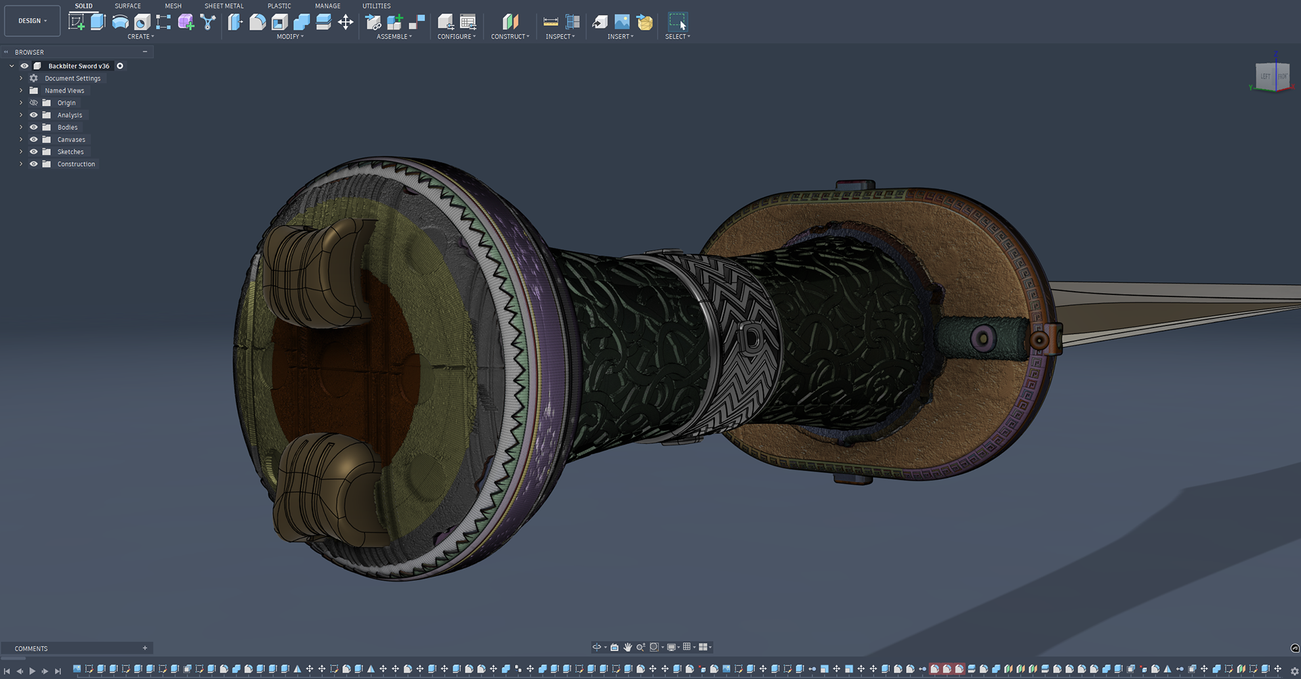The width and height of the screenshot is (1301, 679).
Task: Open the SHEET METAL ribbon tab
Action: 224,5
